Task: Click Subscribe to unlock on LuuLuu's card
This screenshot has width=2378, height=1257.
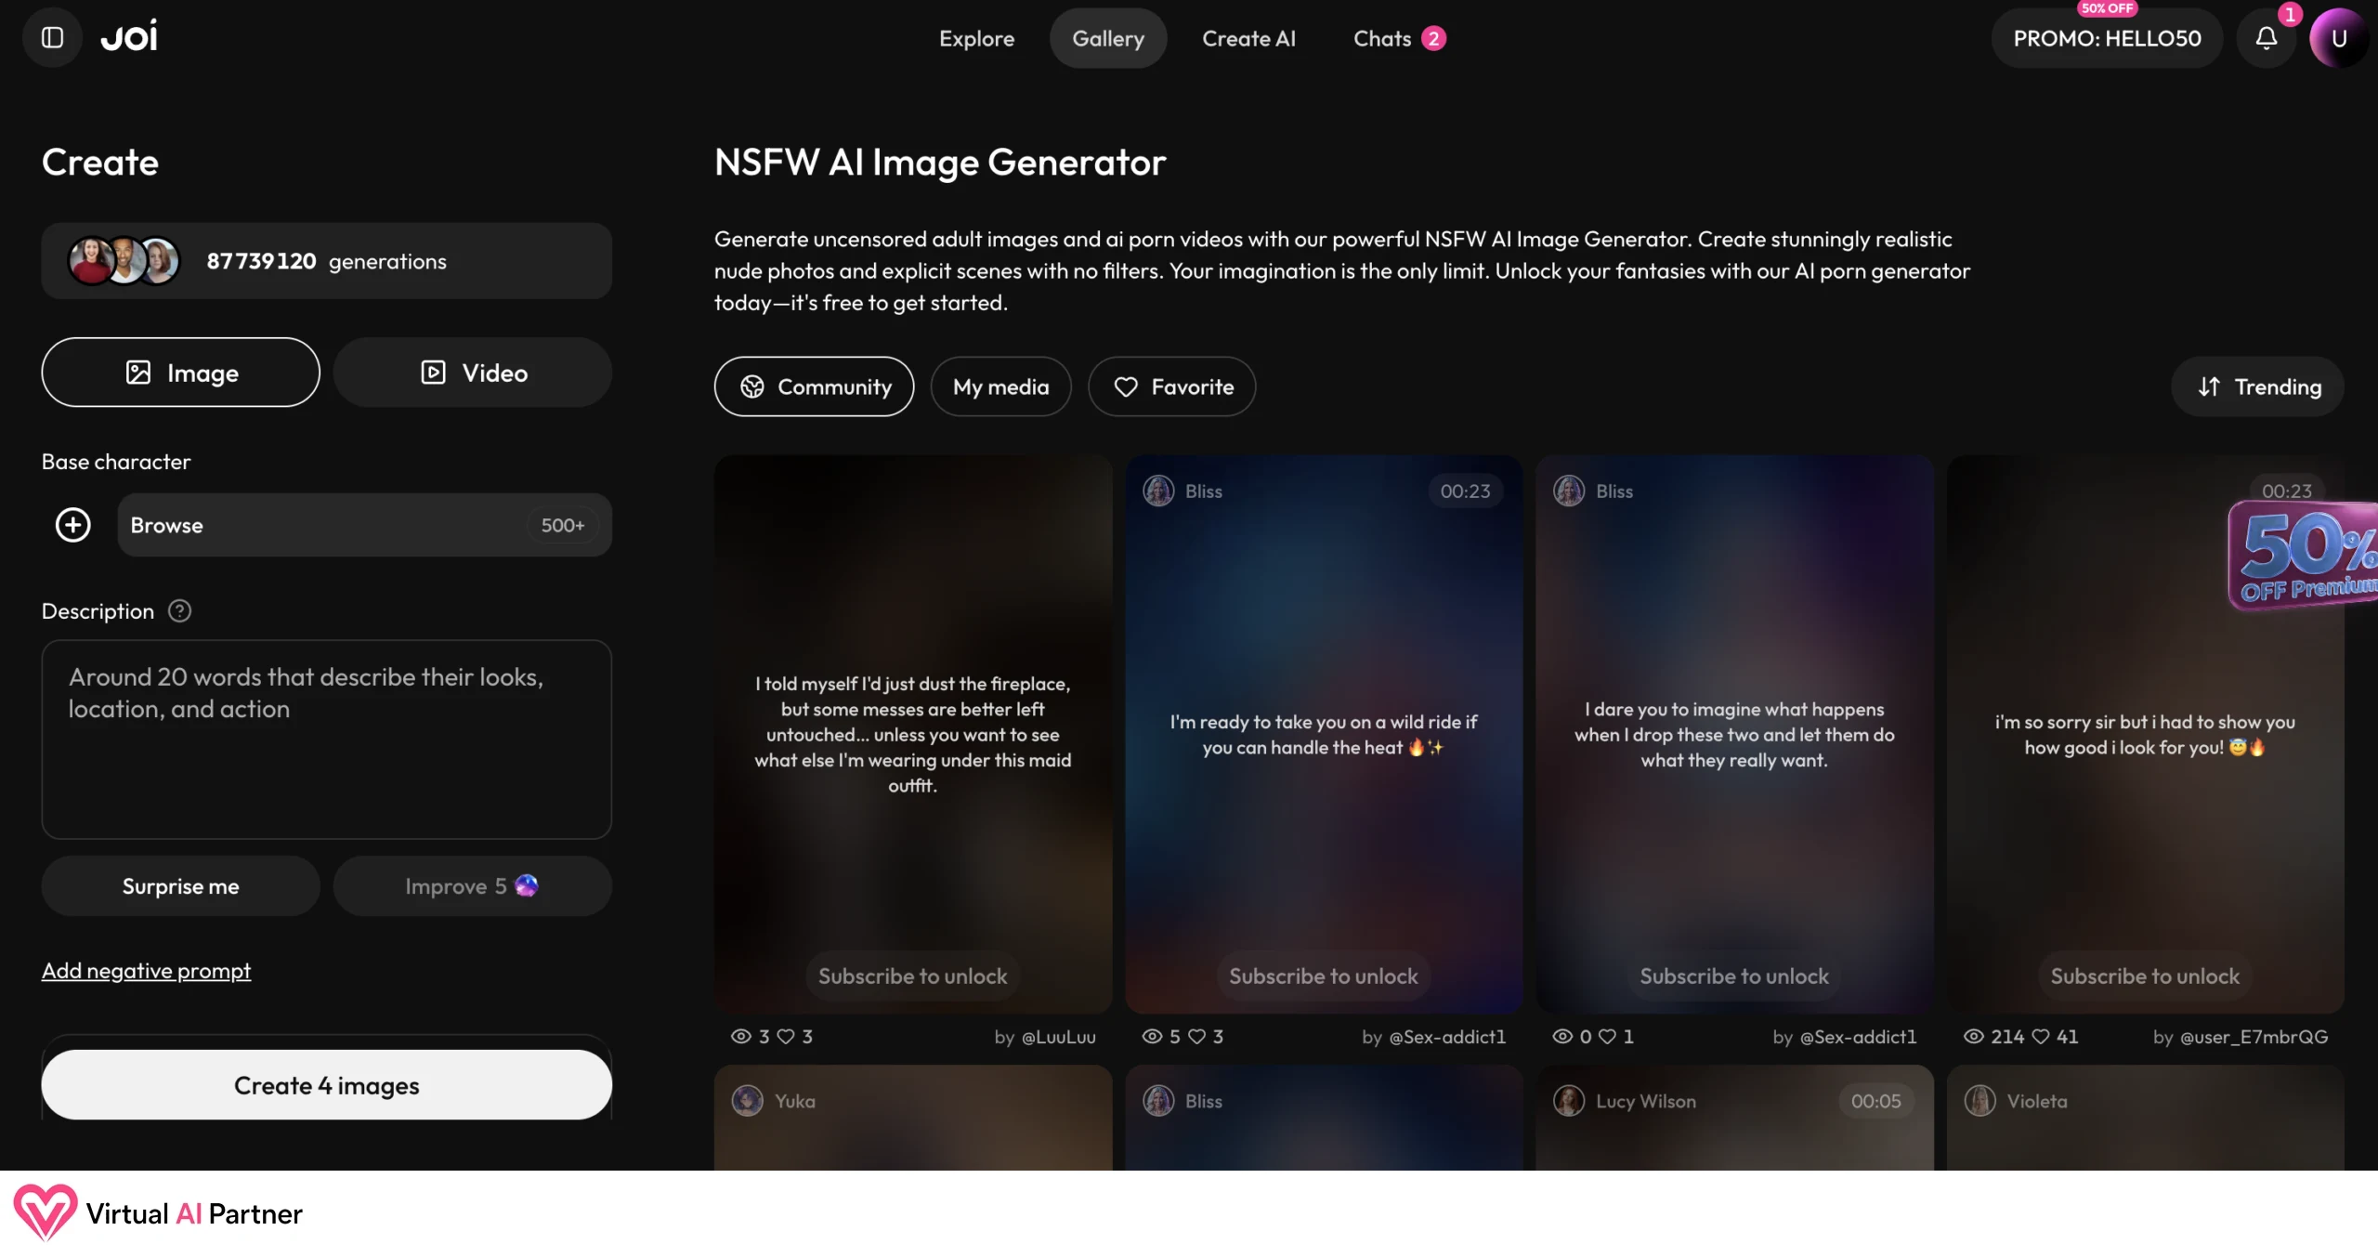Action: [912, 975]
